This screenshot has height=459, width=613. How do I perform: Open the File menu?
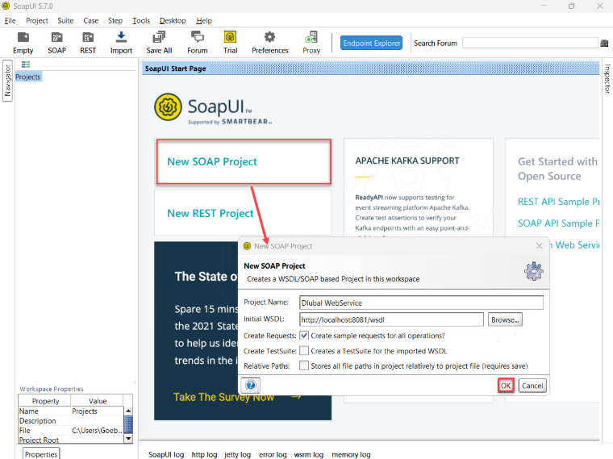coord(10,20)
